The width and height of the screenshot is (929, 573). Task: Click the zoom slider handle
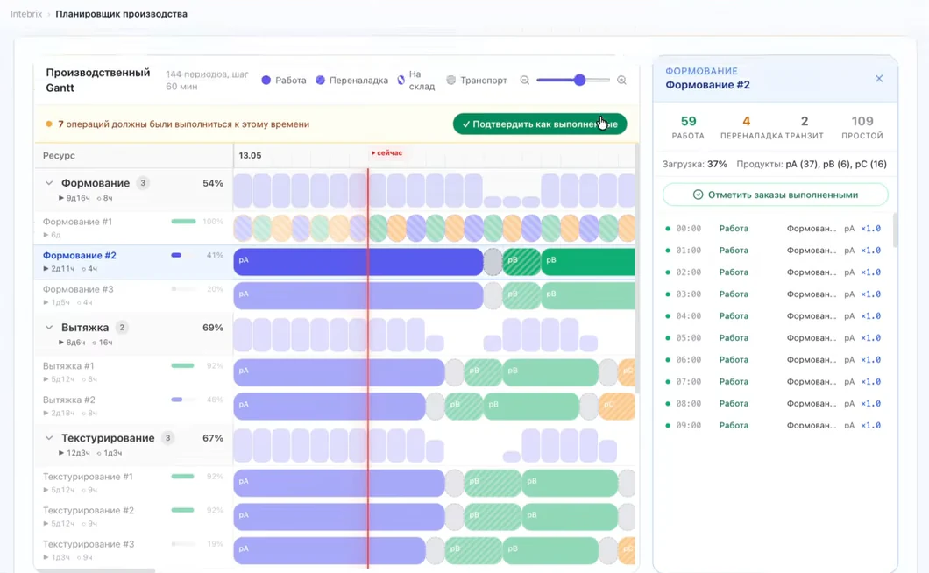coord(579,80)
